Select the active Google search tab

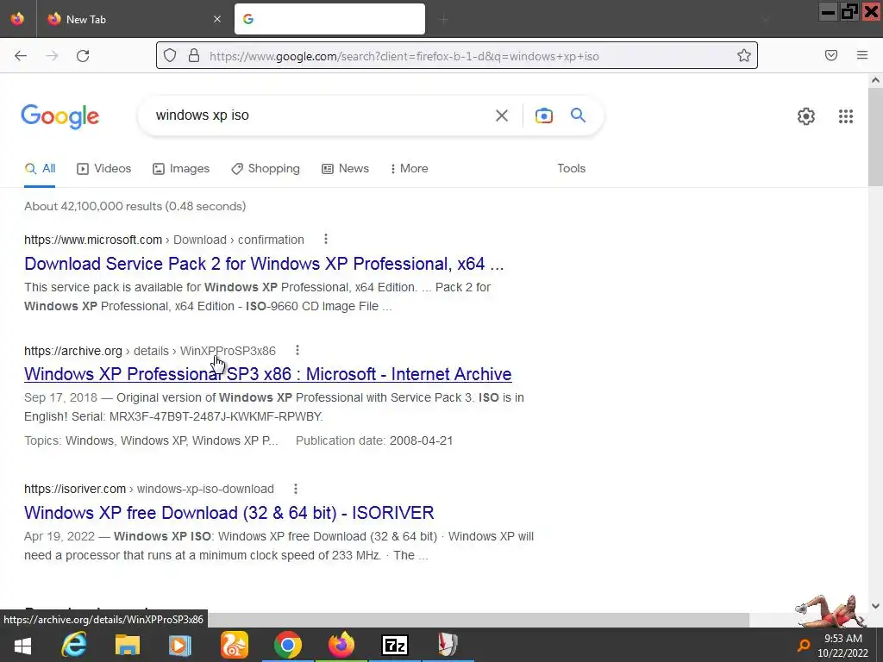click(x=329, y=19)
